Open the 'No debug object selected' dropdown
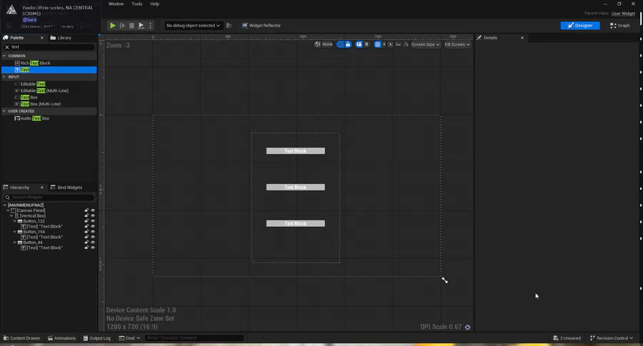 point(193,26)
